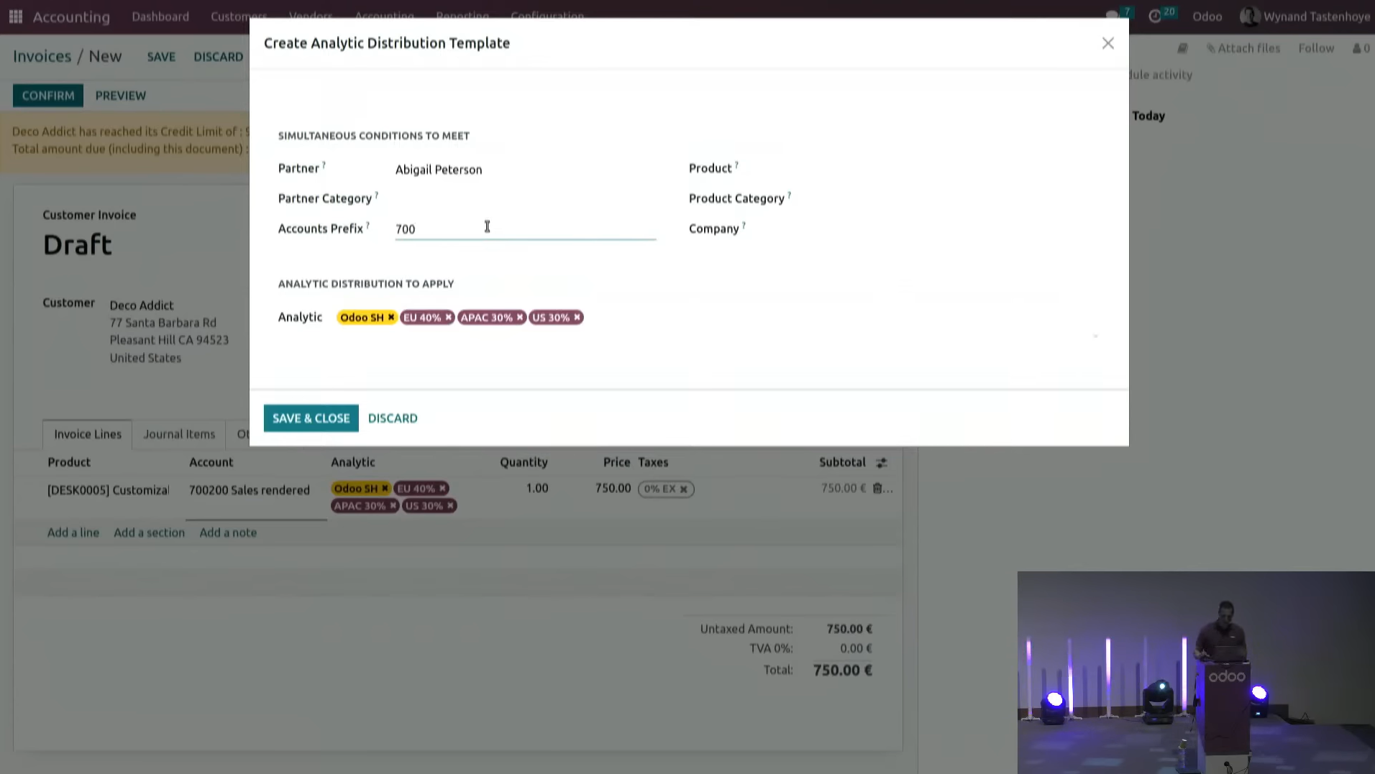Remove the APAC 30% tag in dialog
Viewport: 1375px width, 774px height.
(x=520, y=317)
